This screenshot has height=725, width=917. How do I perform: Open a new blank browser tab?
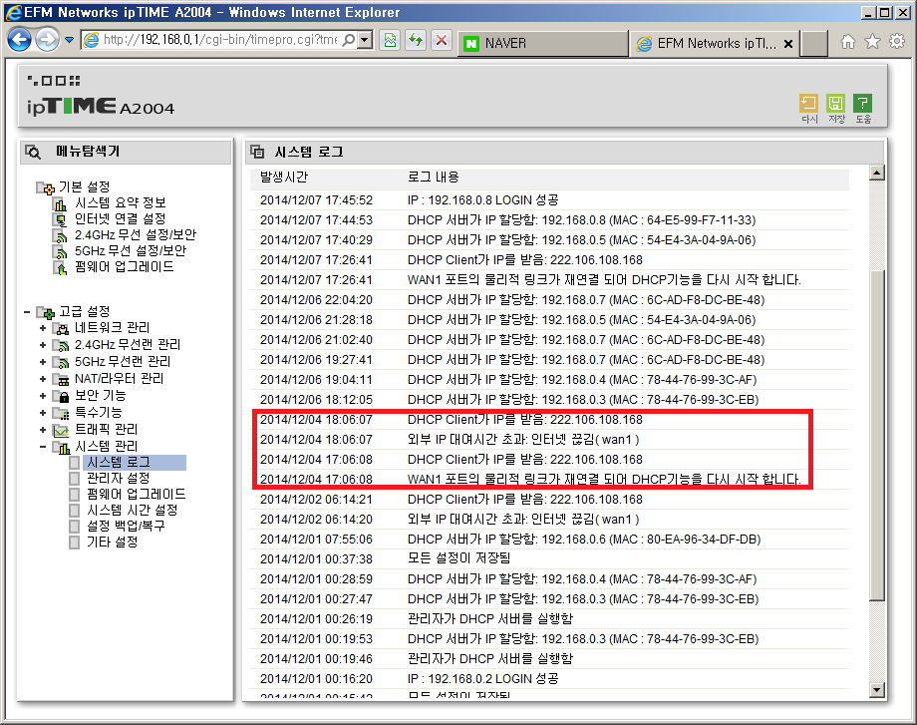[x=813, y=43]
